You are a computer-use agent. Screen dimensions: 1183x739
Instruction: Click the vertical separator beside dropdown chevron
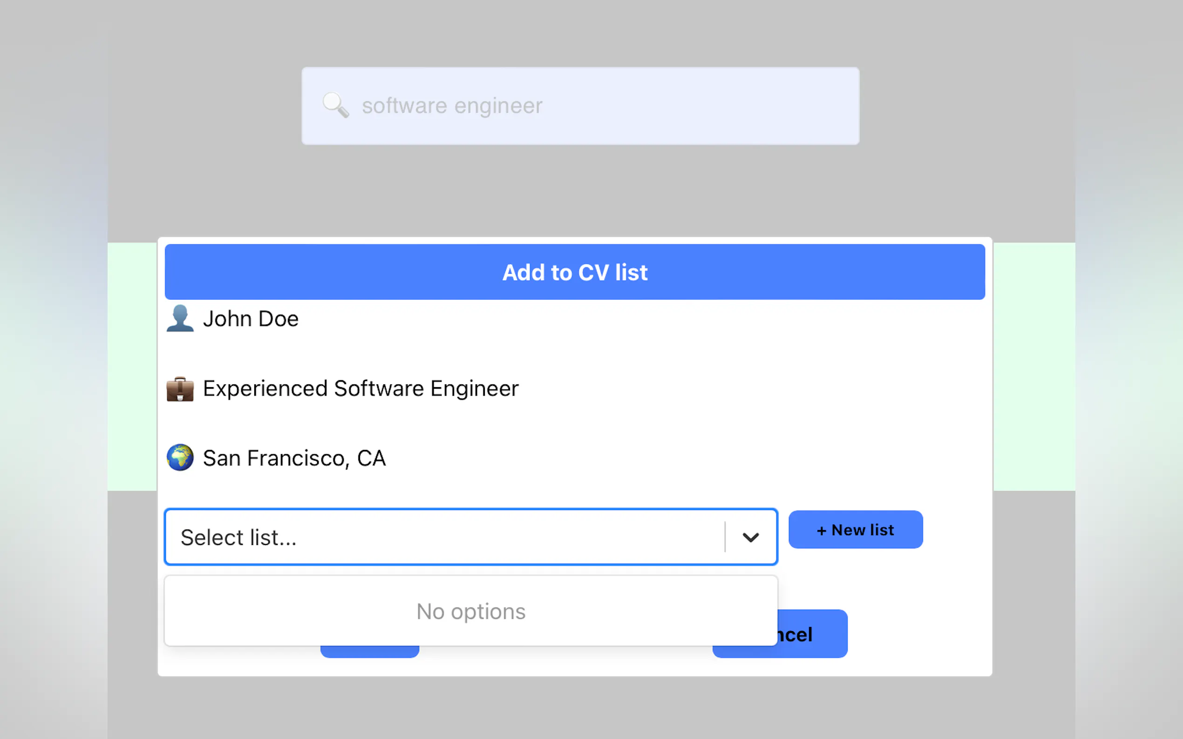(725, 537)
